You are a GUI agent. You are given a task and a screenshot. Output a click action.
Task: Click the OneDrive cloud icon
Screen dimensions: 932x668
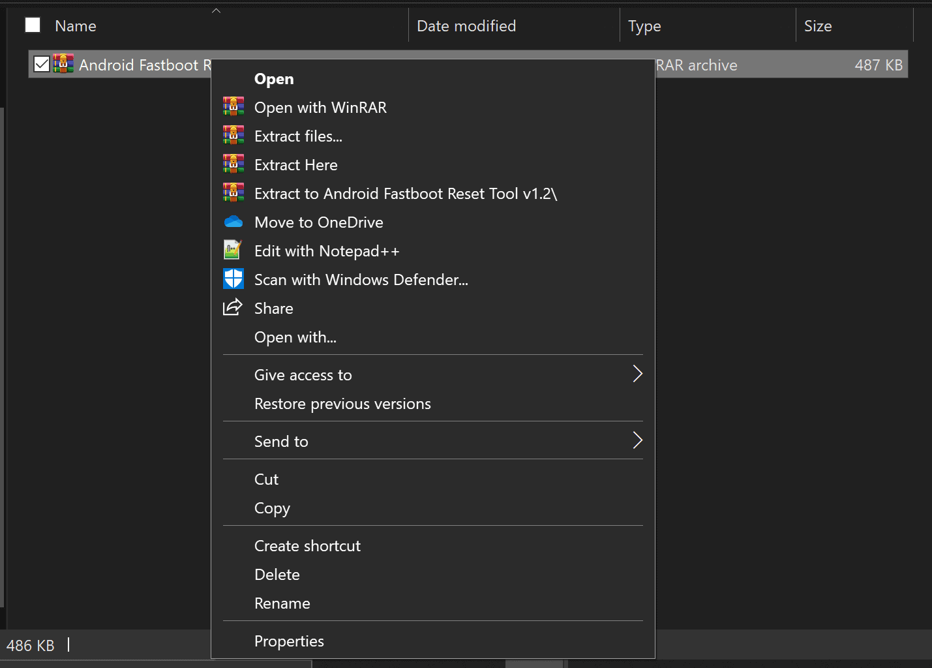[233, 221]
